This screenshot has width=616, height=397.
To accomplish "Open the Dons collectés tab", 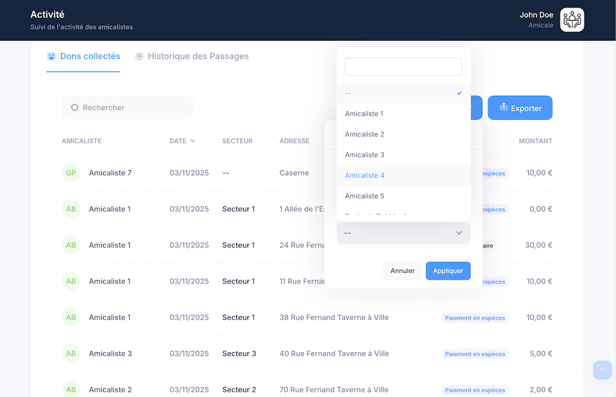I will (90, 56).
